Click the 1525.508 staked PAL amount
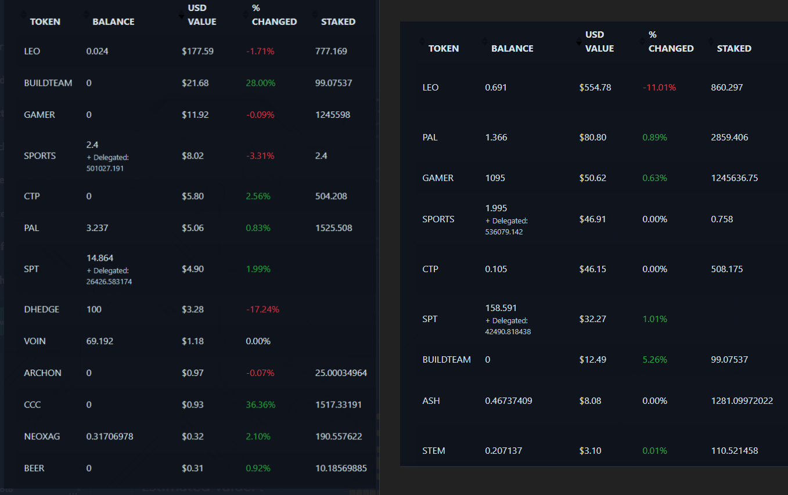Screen dimensions: 788x495 click(333, 228)
